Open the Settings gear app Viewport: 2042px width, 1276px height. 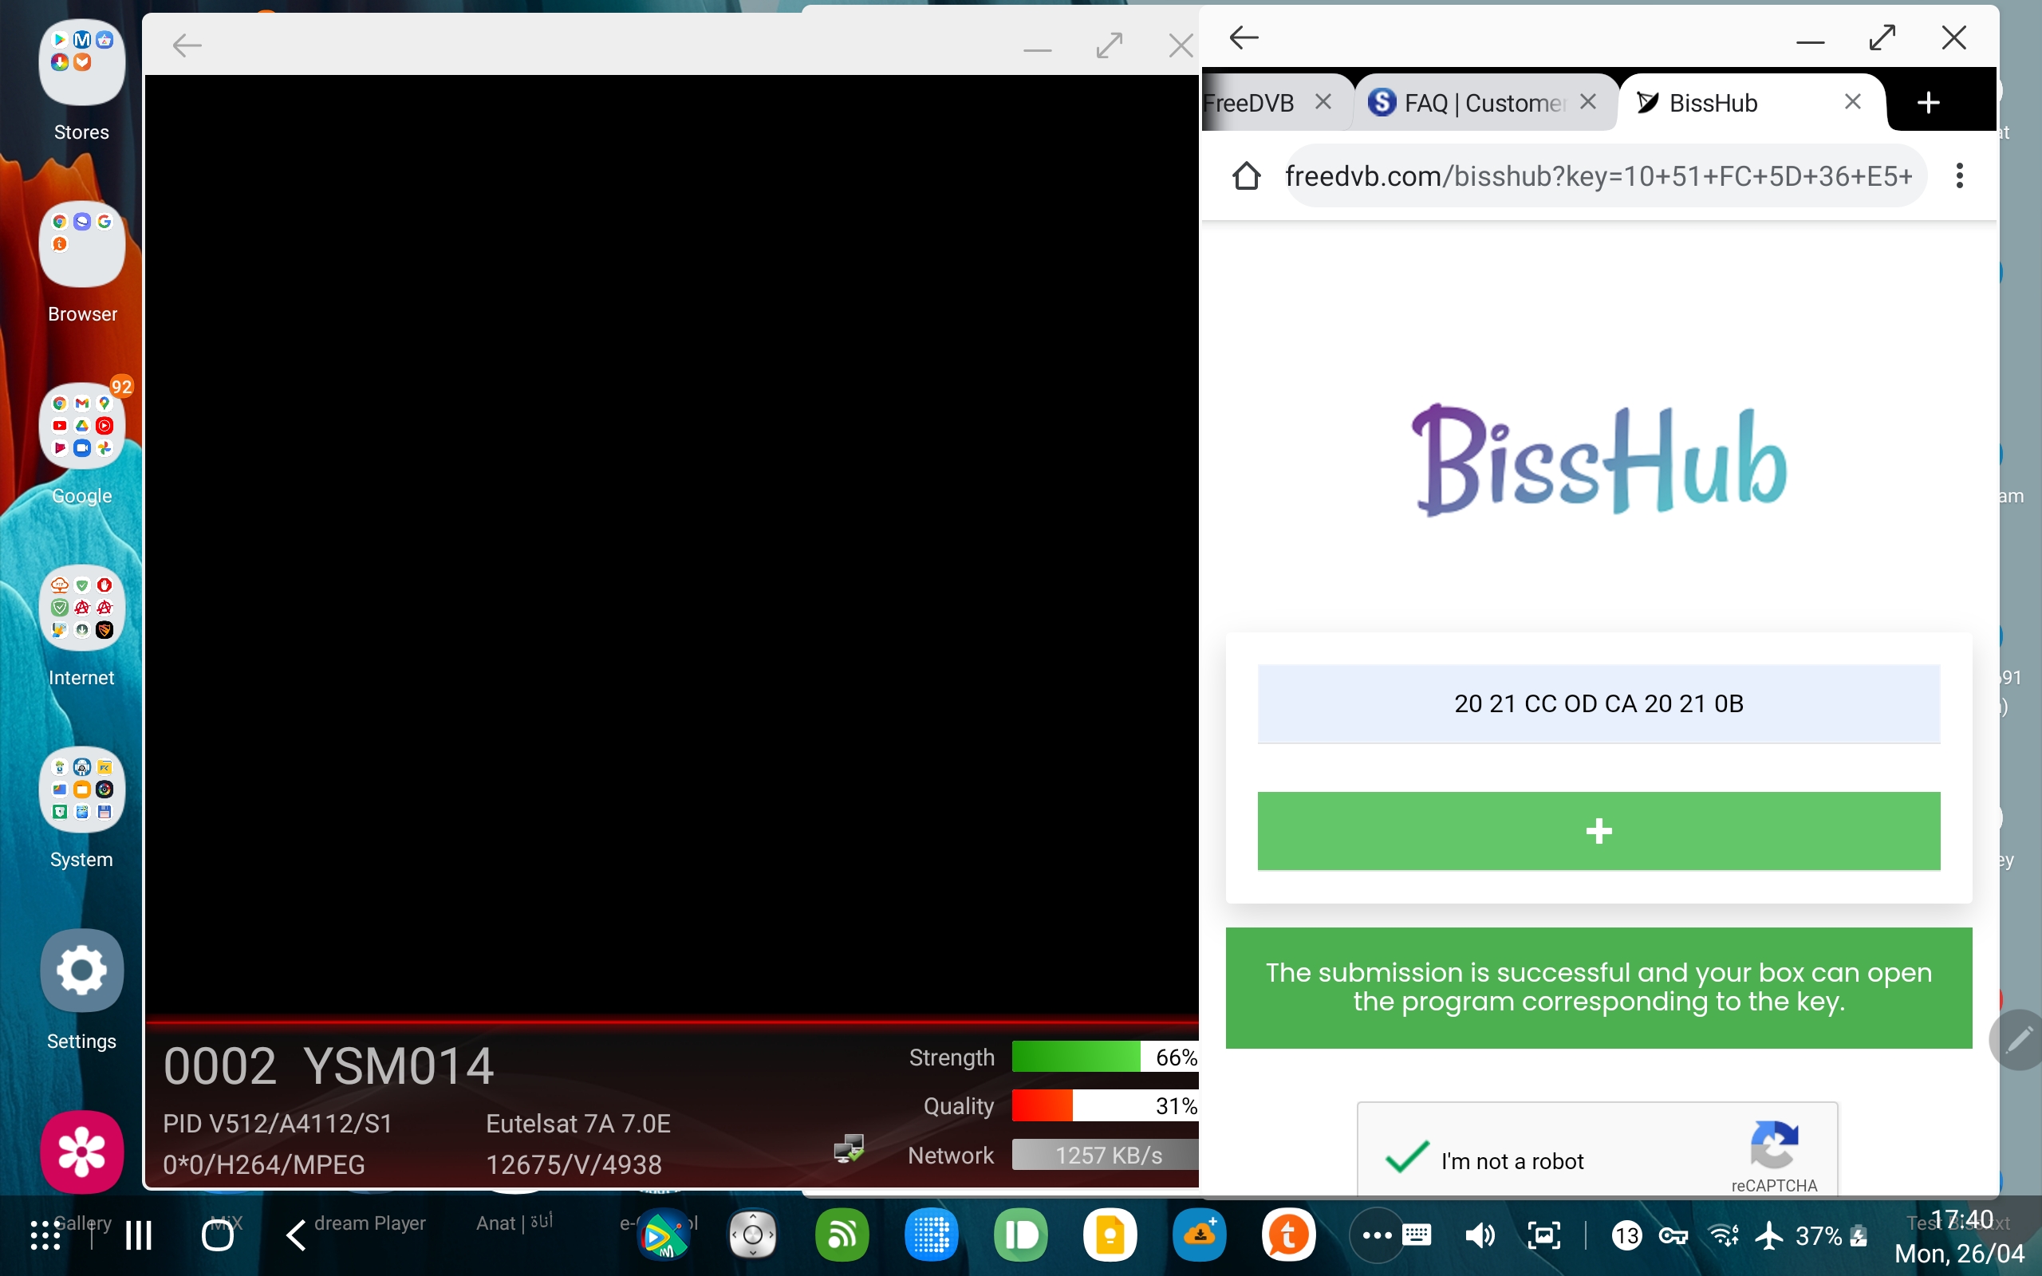click(82, 971)
